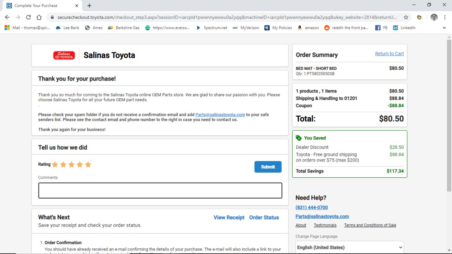
Task: Click the Parts@salinastoyota.com link in message
Action: (220, 114)
